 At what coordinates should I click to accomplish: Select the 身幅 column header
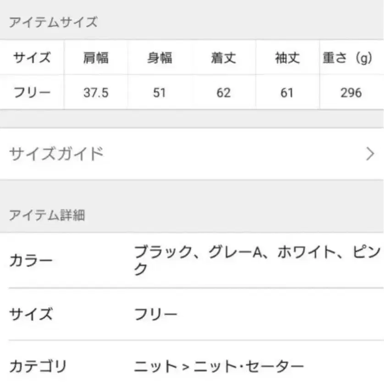(159, 58)
